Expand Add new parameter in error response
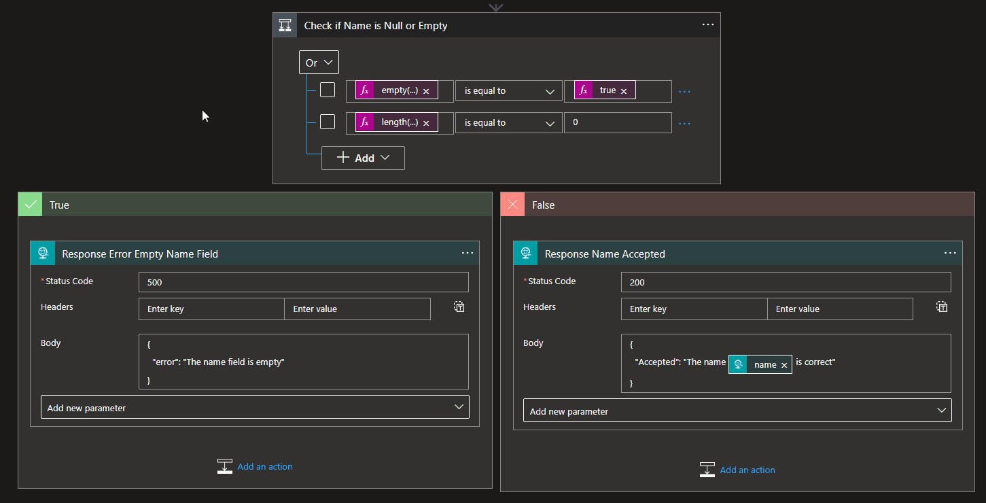The width and height of the screenshot is (986, 503). [255, 408]
